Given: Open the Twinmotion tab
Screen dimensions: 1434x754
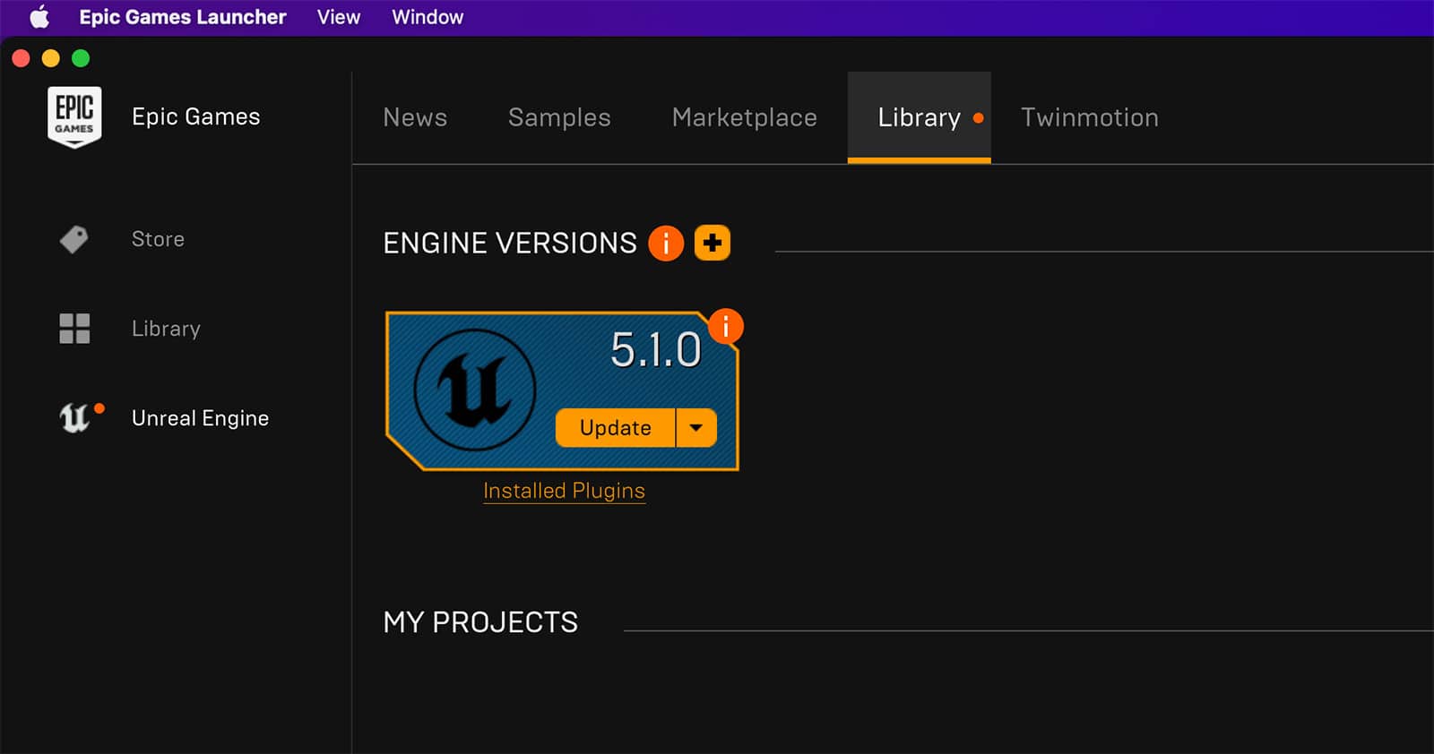Looking at the screenshot, I should (1090, 117).
